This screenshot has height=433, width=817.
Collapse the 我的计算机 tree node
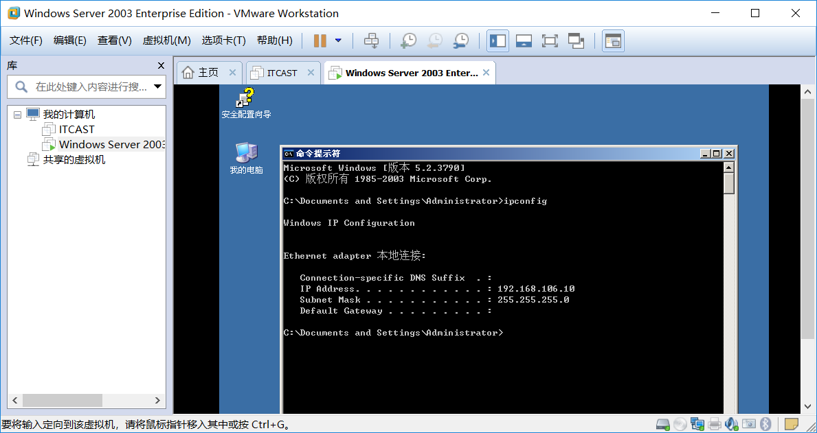[x=17, y=115]
